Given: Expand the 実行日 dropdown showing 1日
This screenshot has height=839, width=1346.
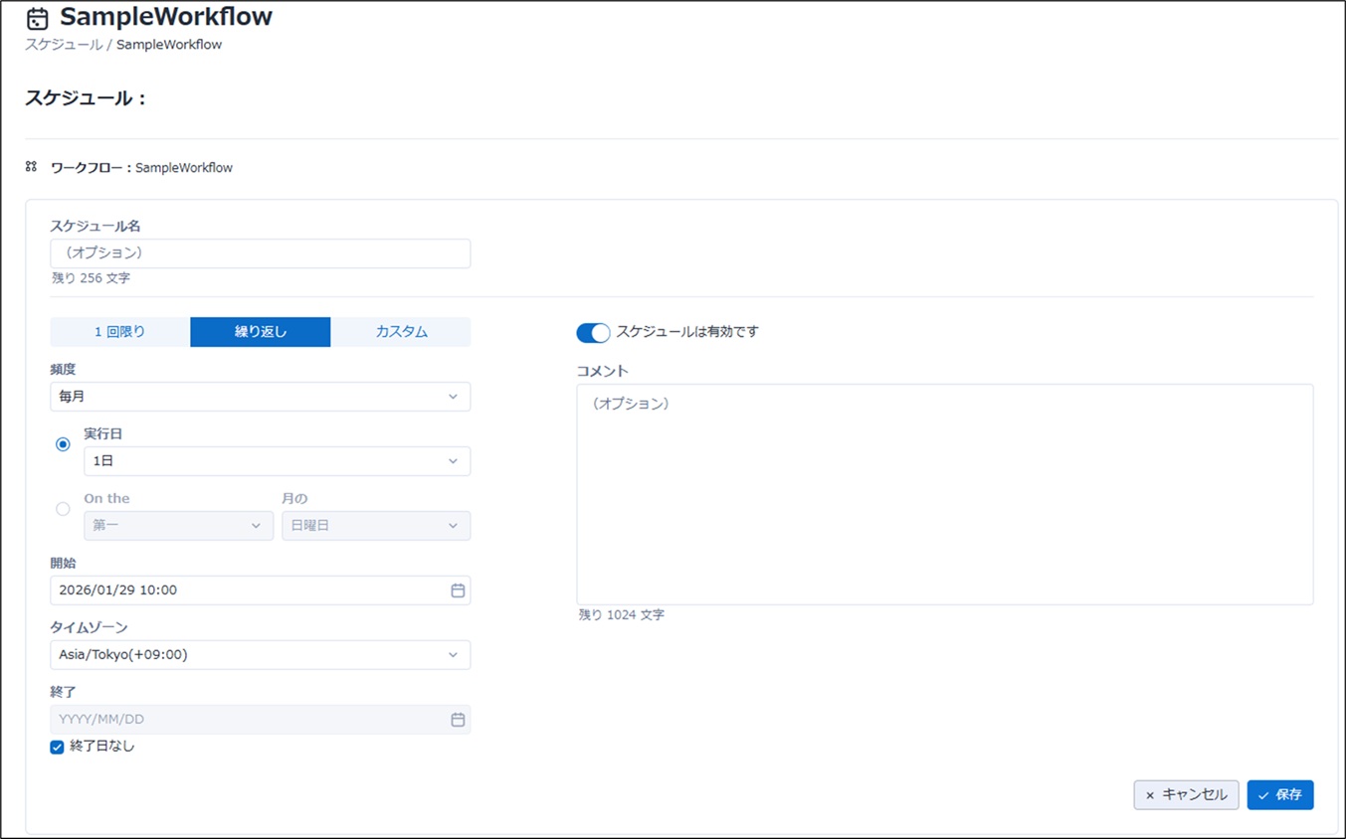Looking at the screenshot, I should tap(277, 461).
